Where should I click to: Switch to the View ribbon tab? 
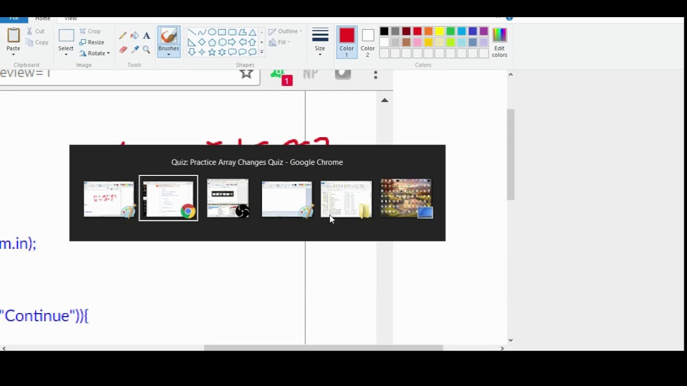pos(71,19)
